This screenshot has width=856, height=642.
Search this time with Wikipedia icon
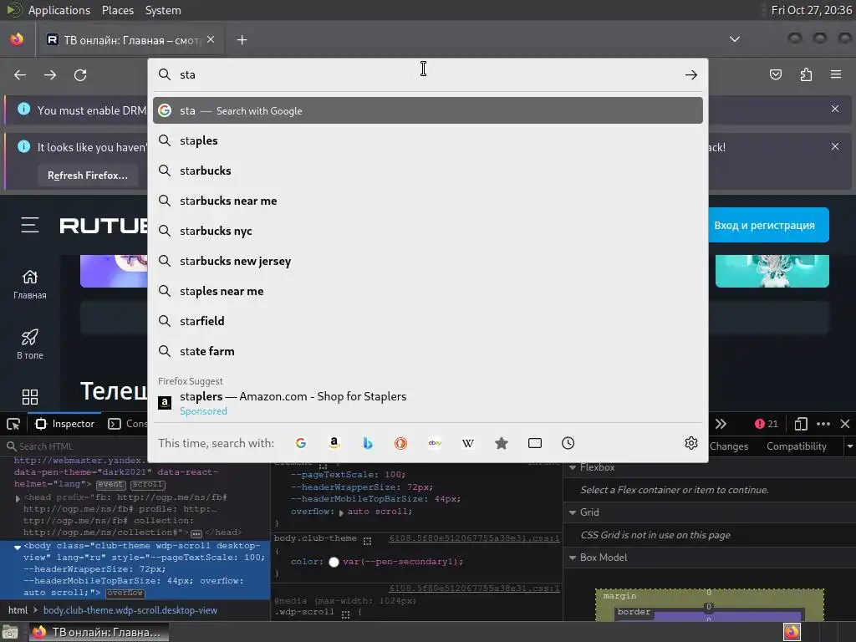pyautogui.click(x=468, y=443)
